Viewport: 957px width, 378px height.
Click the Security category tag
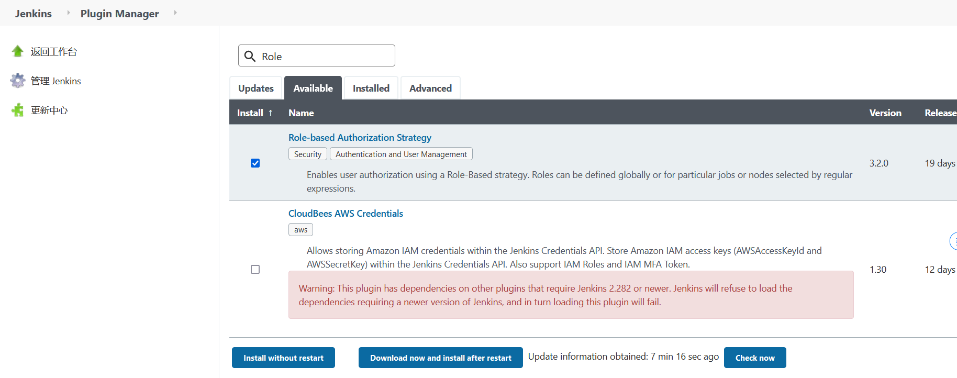pos(308,154)
